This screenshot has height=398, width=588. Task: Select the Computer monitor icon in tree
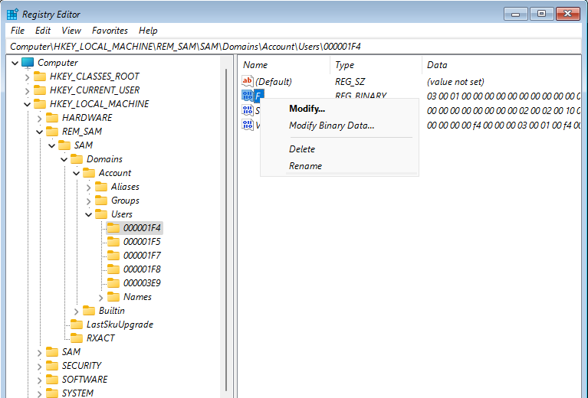[x=28, y=63]
